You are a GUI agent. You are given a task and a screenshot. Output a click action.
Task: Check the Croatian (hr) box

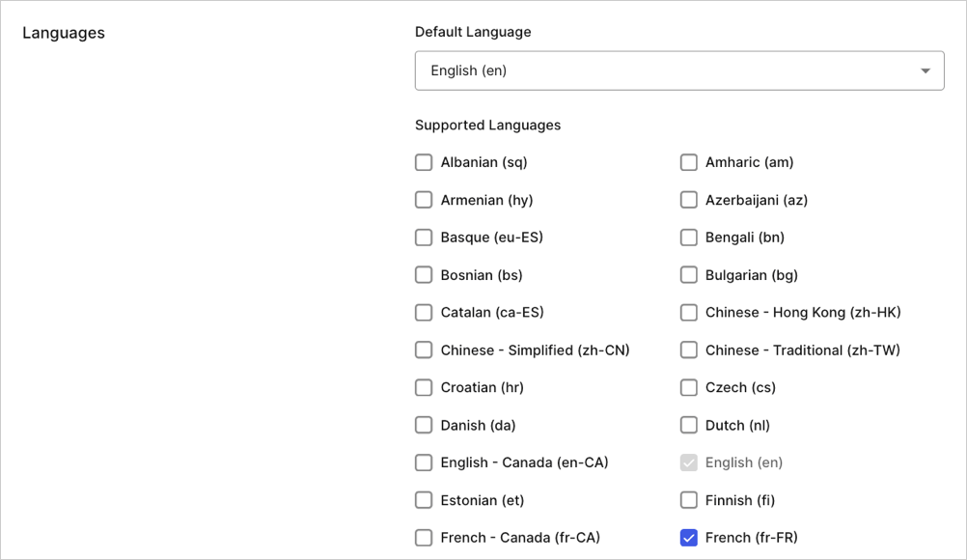coord(424,387)
